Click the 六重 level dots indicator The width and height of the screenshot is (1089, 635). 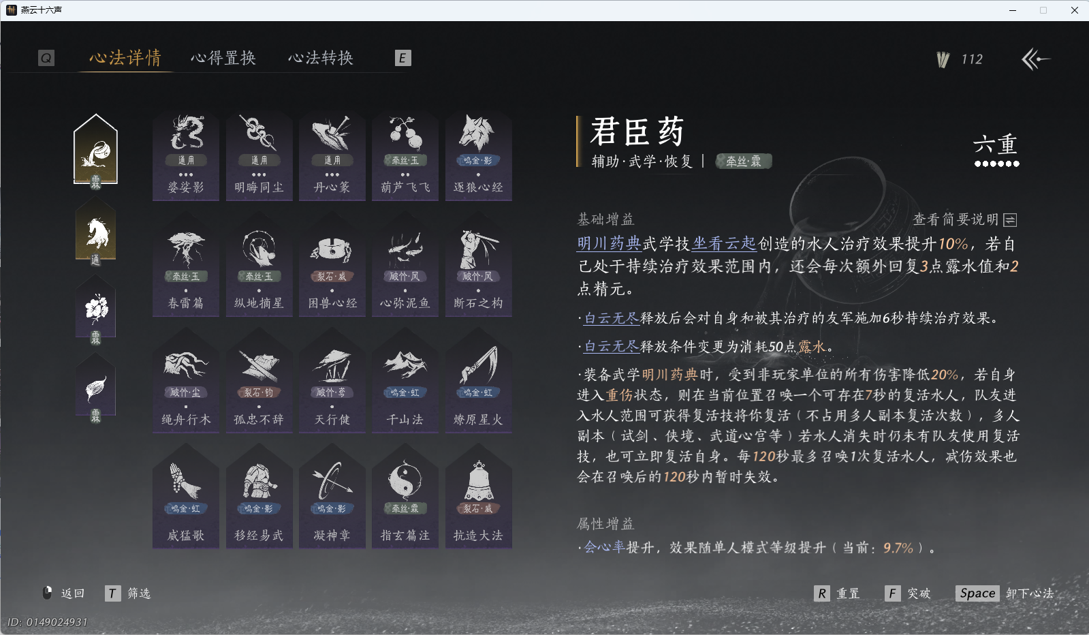[996, 164]
